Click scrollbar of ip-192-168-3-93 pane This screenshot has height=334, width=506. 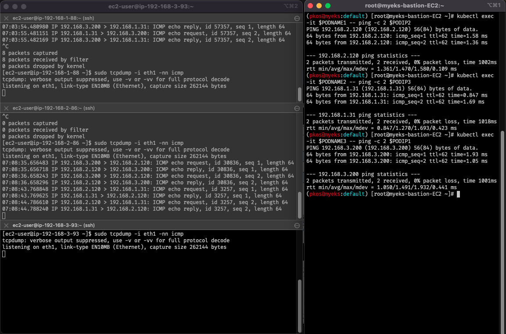[x=300, y=305]
